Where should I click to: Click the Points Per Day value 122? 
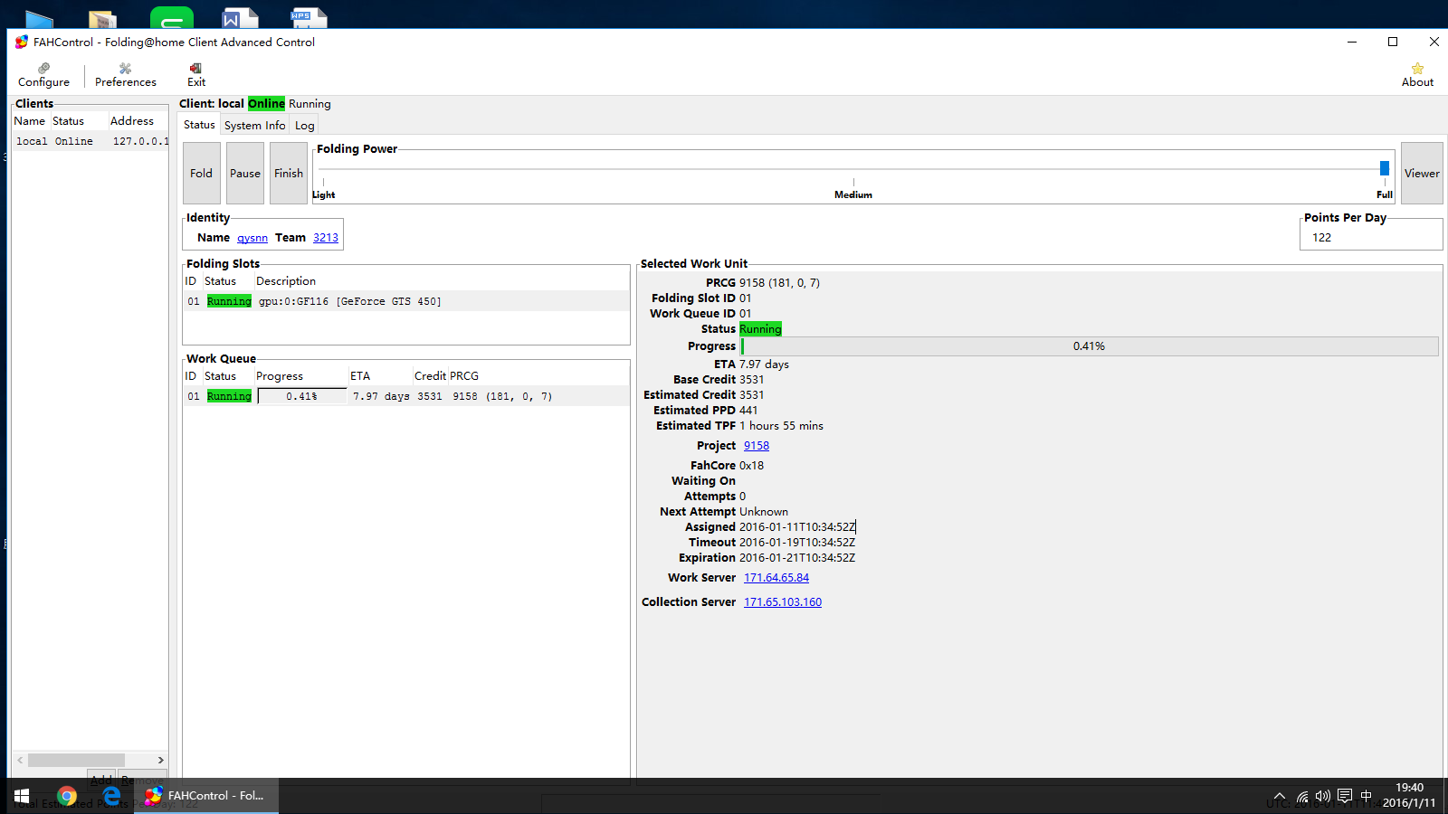pos(1322,238)
